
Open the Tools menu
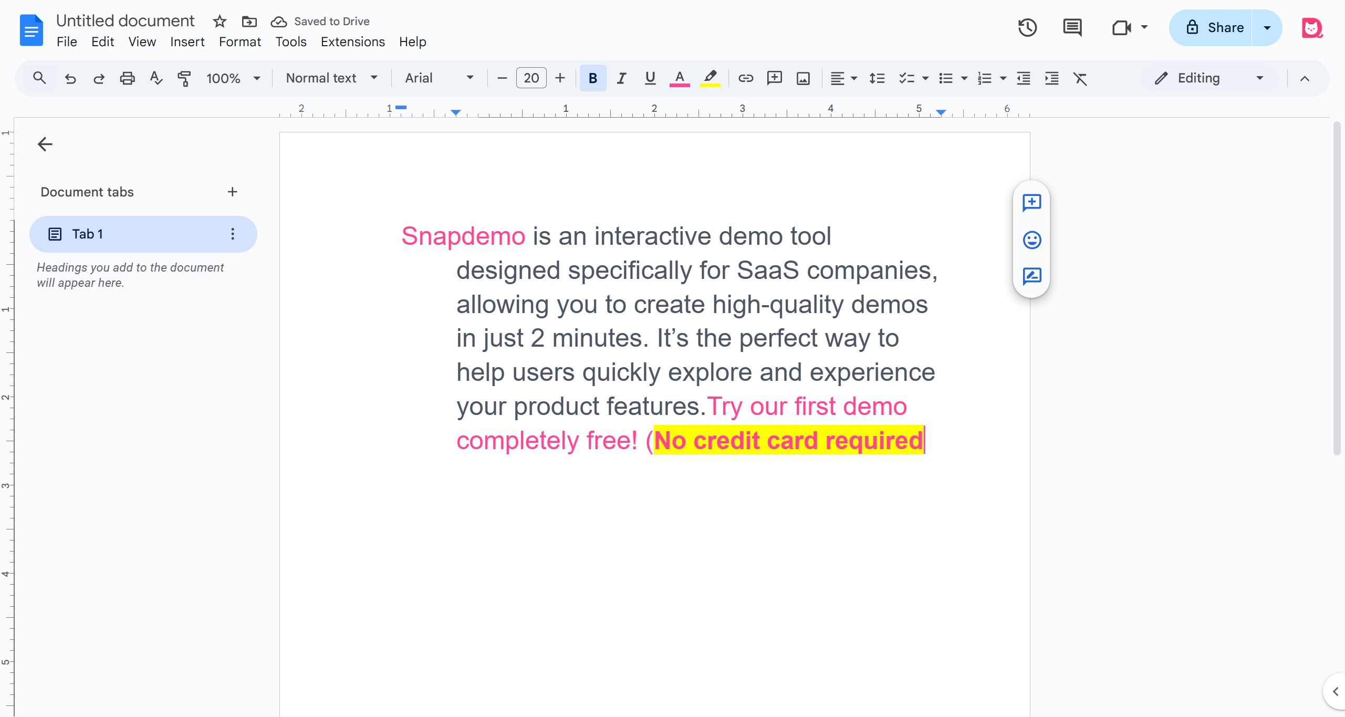[291, 41]
